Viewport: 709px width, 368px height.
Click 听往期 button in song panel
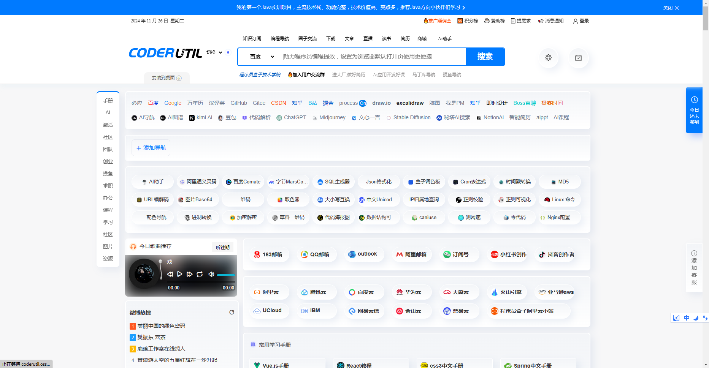(x=223, y=247)
